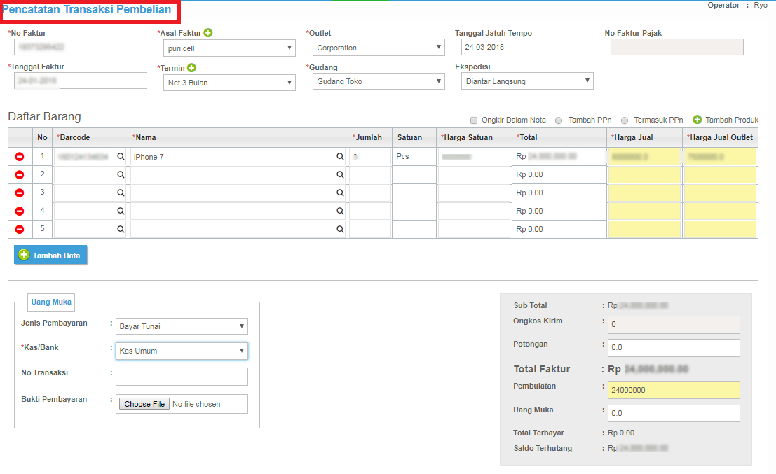Viewport: 776px width, 474px height.
Task: Click the Jumlah field in row 1
Action: [x=369, y=157]
